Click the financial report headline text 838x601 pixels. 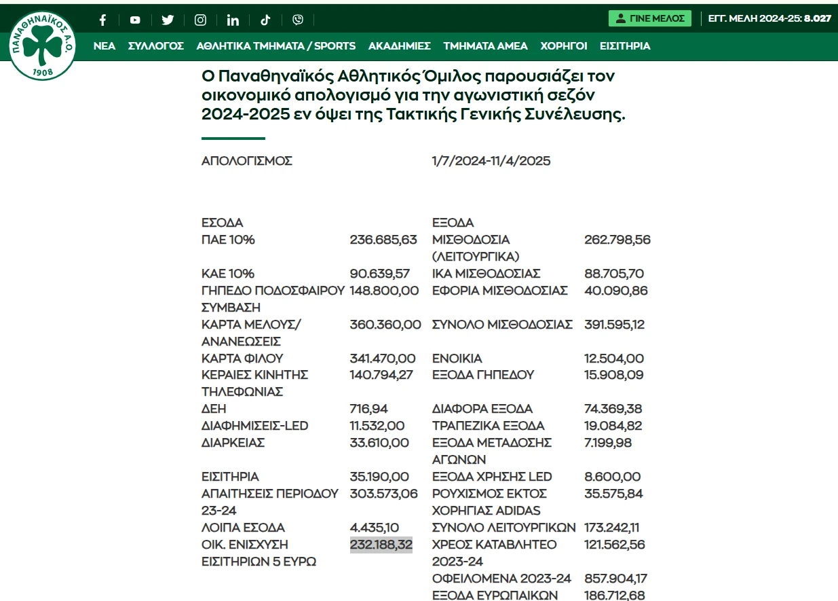point(413,95)
